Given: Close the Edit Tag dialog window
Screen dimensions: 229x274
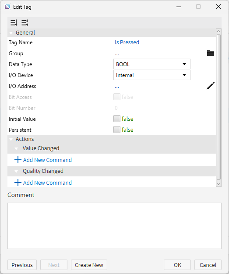Looking at the screenshot, I should 218,7.
